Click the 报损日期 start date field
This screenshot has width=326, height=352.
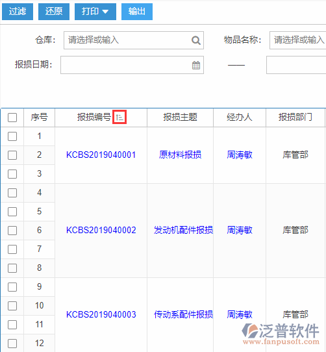click(x=132, y=65)
